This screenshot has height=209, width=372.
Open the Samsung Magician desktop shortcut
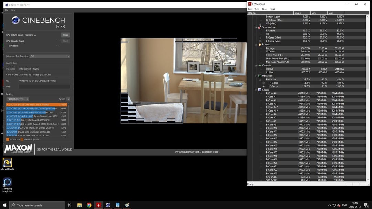[x=7, y=185]
